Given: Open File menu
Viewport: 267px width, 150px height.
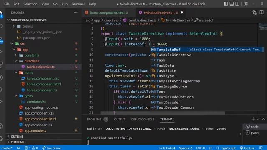Looking at the screenshot, I should pos(7,4).
